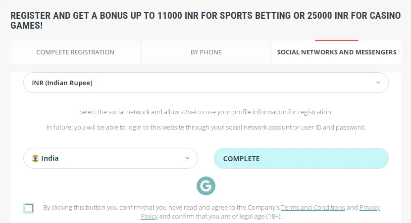The width and height of the screenshot is (411, 223).
Task: Click the red active tab indicator line
Action: pyautogui.click(x=337, y=40)
